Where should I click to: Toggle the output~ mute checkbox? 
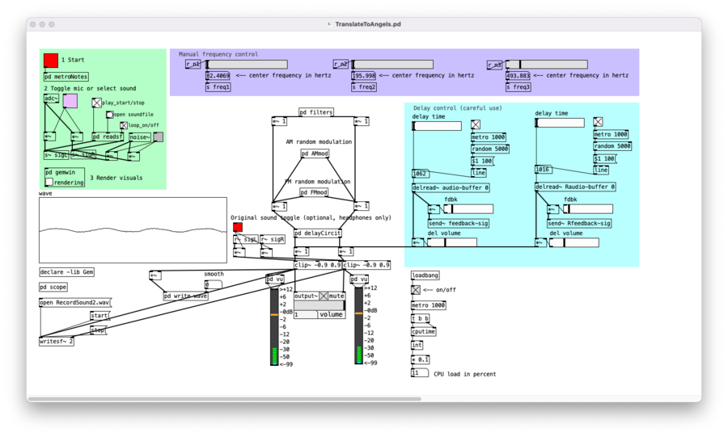pyautogui.click(x=324, y=296)
